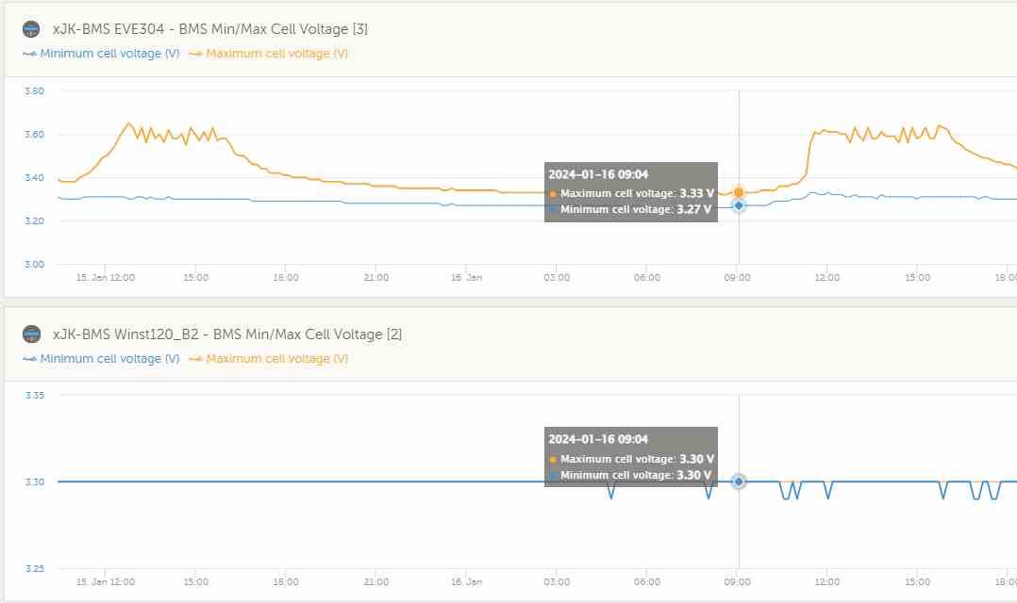Select the 15. Jan 12:00 label on EVE304 axis
Viewport: 1017px width, 603px height.
tap(106, 278)
